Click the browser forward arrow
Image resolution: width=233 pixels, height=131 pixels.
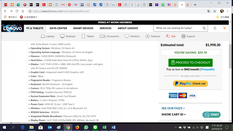pyautogui.click(x=11, y=11)
